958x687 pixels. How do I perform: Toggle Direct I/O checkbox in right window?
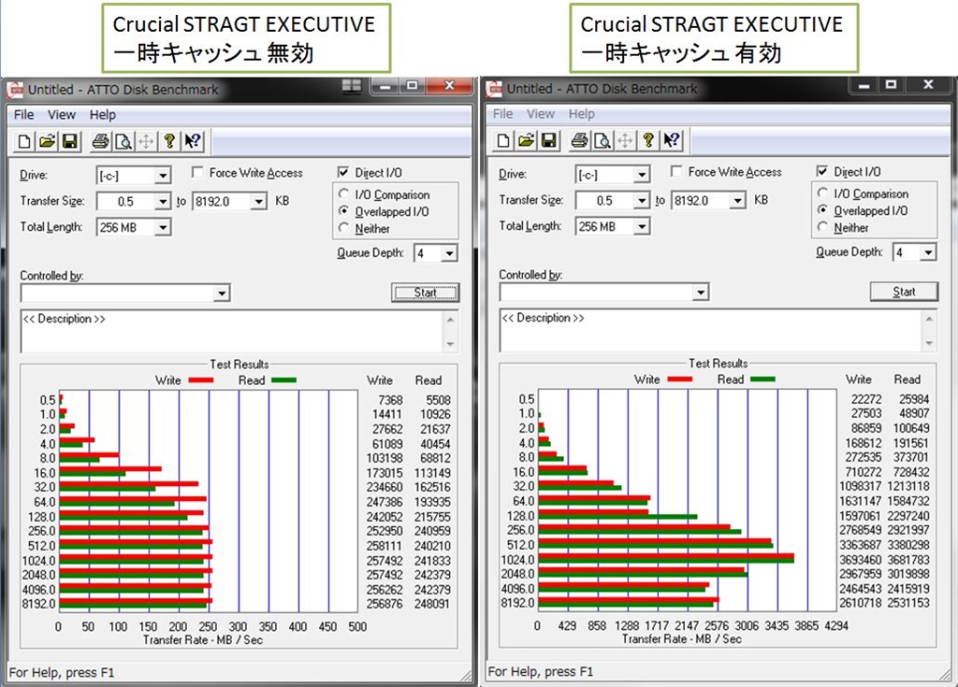(x=822, y=171)
